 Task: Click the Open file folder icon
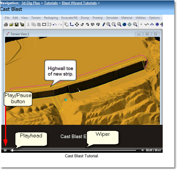tap(12, 25)
